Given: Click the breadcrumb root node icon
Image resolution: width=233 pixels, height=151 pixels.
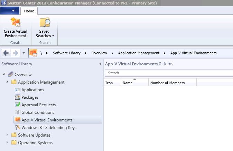Looking at the screenshot, I should tap(33, 53).
